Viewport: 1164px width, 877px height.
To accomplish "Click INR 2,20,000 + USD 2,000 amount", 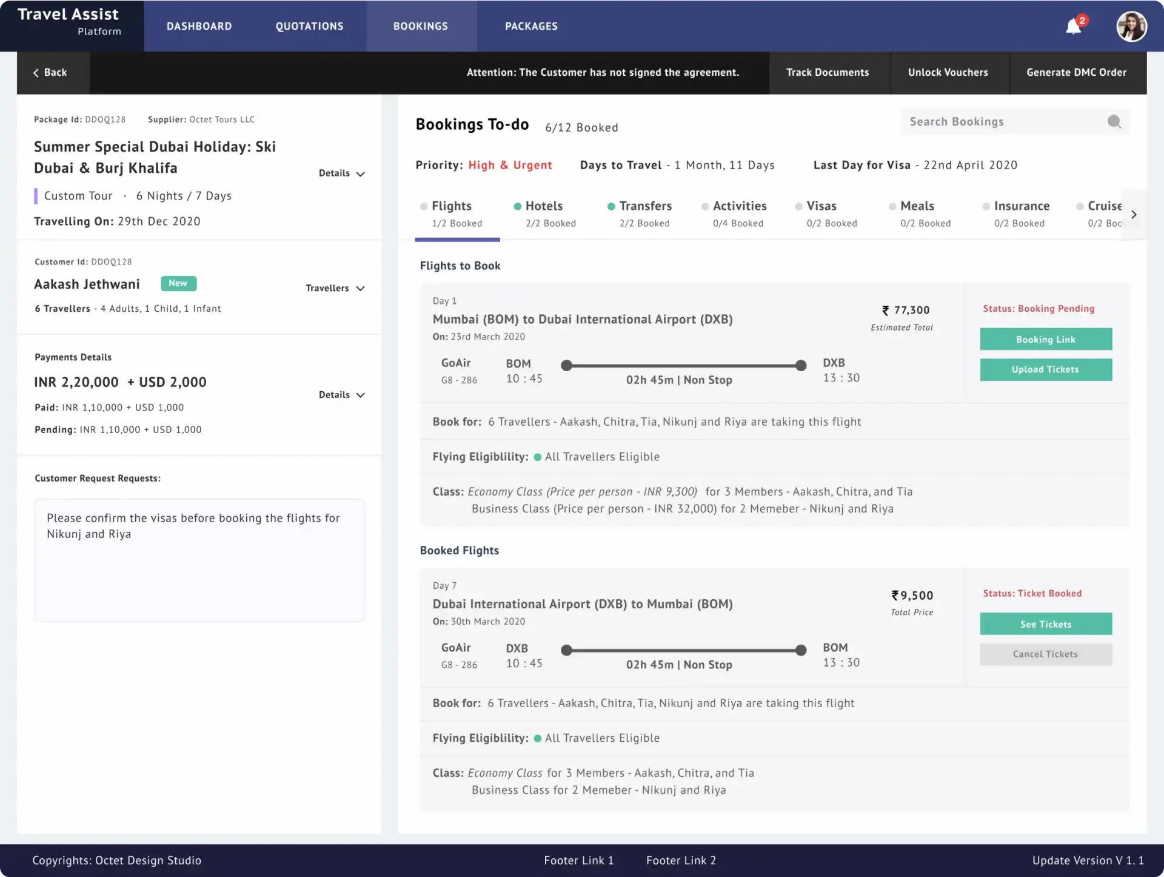I will pos(121,382).
